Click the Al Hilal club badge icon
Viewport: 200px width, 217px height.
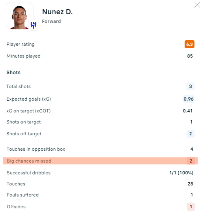point(34,25)
